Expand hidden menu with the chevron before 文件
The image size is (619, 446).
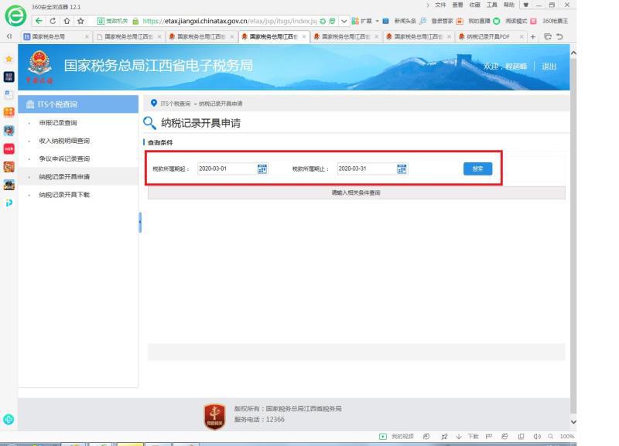tap(428, 5)
